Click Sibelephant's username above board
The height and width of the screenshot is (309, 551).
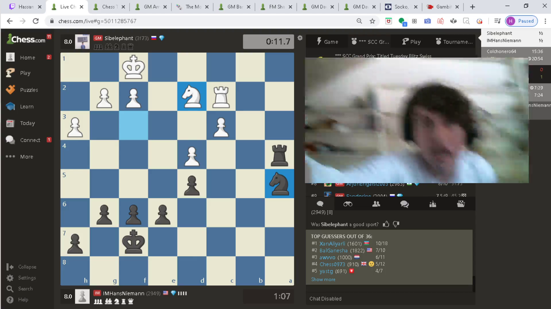119,38
